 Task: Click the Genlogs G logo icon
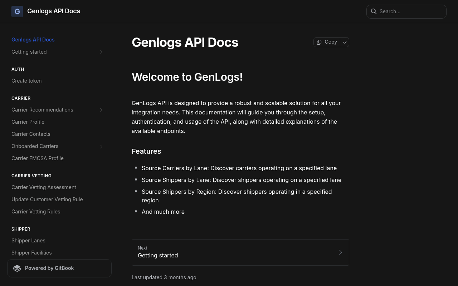(x=17, y=11)
